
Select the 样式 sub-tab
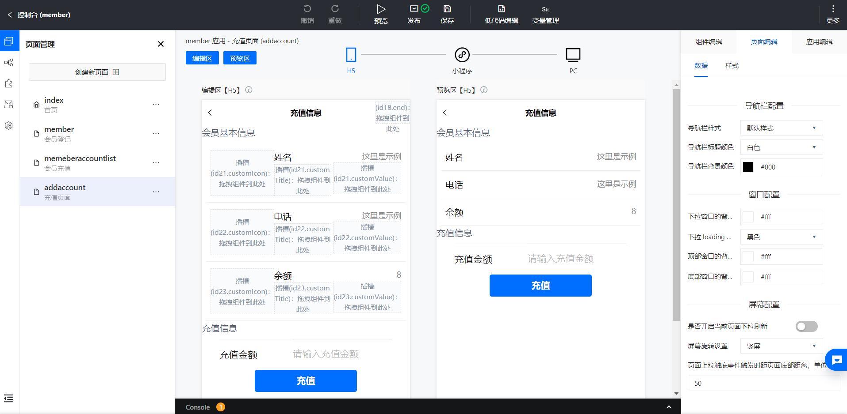point(732,66)
